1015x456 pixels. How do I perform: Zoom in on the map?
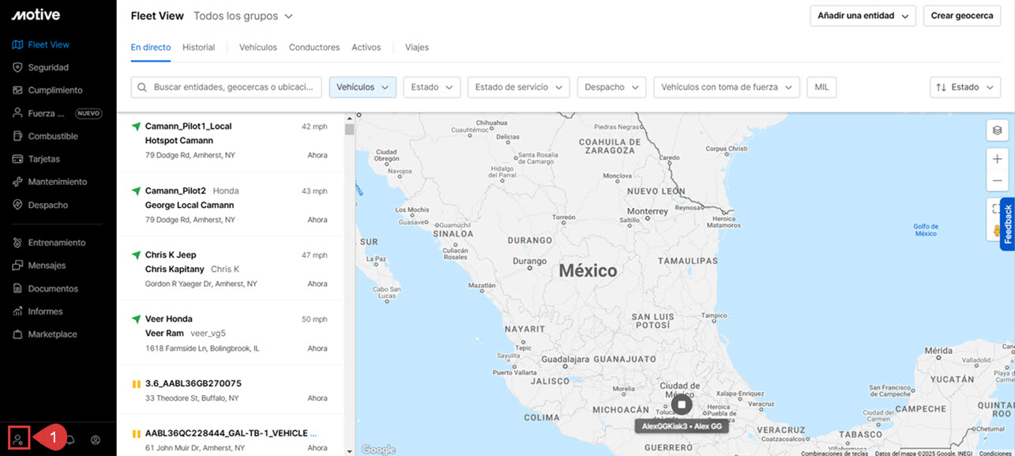click(x=997, y=159)
